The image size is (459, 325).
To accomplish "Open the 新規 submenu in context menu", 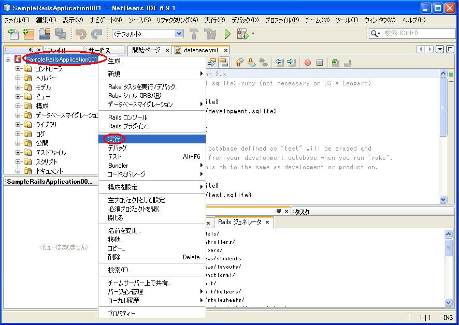I will 152,73.
